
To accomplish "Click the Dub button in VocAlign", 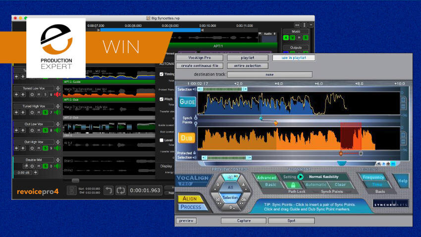I will 187,138.
